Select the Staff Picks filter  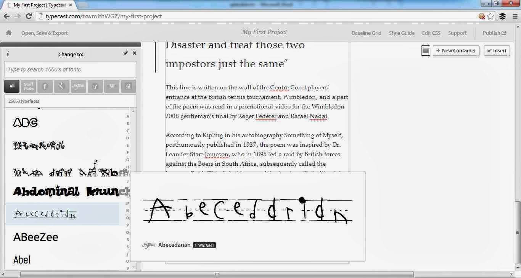[x=29, y=86]
